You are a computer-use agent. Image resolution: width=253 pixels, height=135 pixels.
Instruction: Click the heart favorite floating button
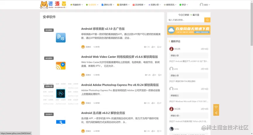(x=216, y=107)
